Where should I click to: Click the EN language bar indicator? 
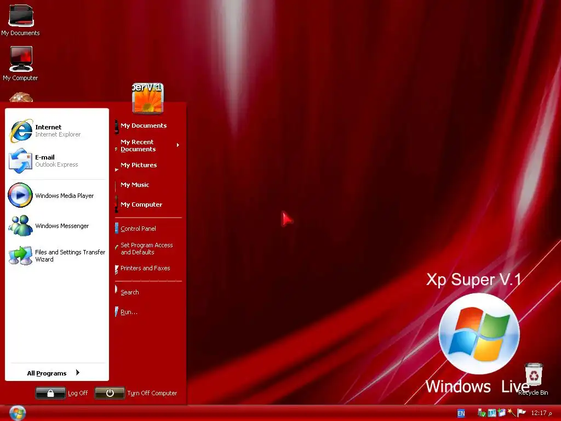point(461,413)
